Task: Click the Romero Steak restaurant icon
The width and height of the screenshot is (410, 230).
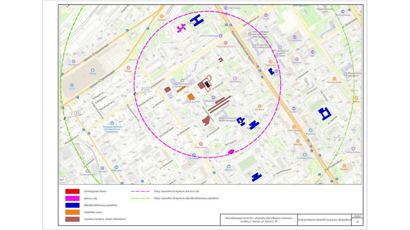Action: click(334, 79)
